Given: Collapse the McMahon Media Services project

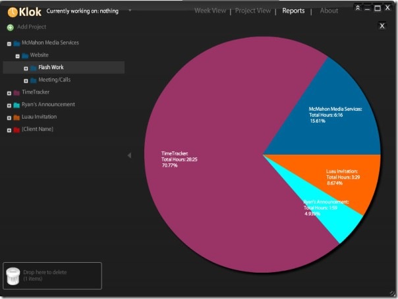Looking at the screenshot, I should click(9, 44).
